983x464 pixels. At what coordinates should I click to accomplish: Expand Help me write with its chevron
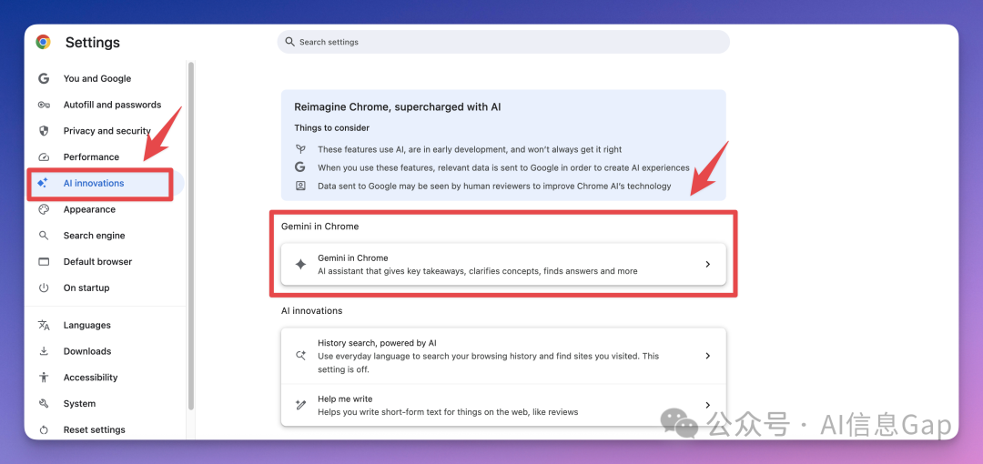[708, 405]
